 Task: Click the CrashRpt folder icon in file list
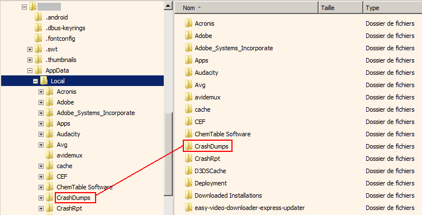188,159
